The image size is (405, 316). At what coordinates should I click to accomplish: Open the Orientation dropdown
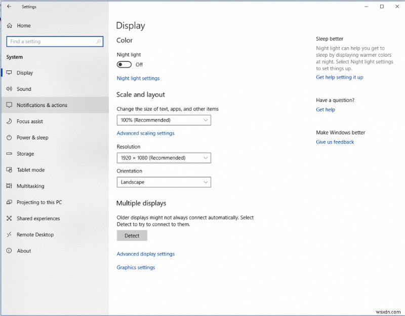coord(164,182)
